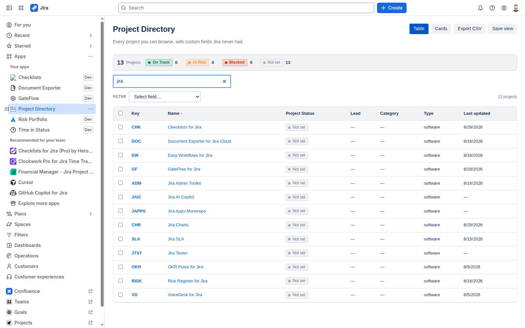This screenshot has width=525, height=328.
Task: Click Save view button
Action: coord(503,29)
